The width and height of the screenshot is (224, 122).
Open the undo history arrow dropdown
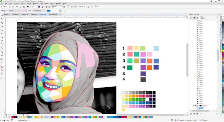(x=30, y=7)
